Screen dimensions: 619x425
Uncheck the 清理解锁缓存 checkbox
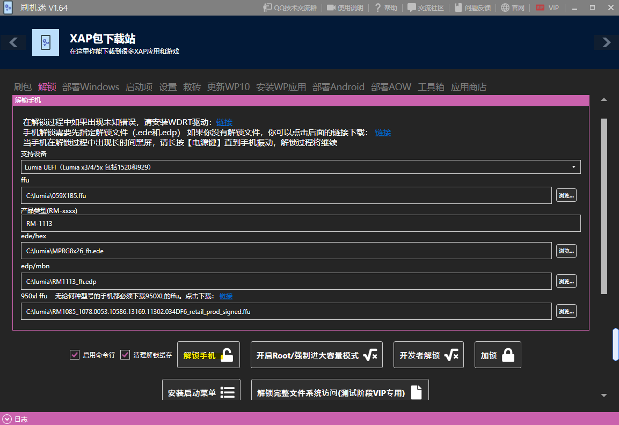click(125, 355)
